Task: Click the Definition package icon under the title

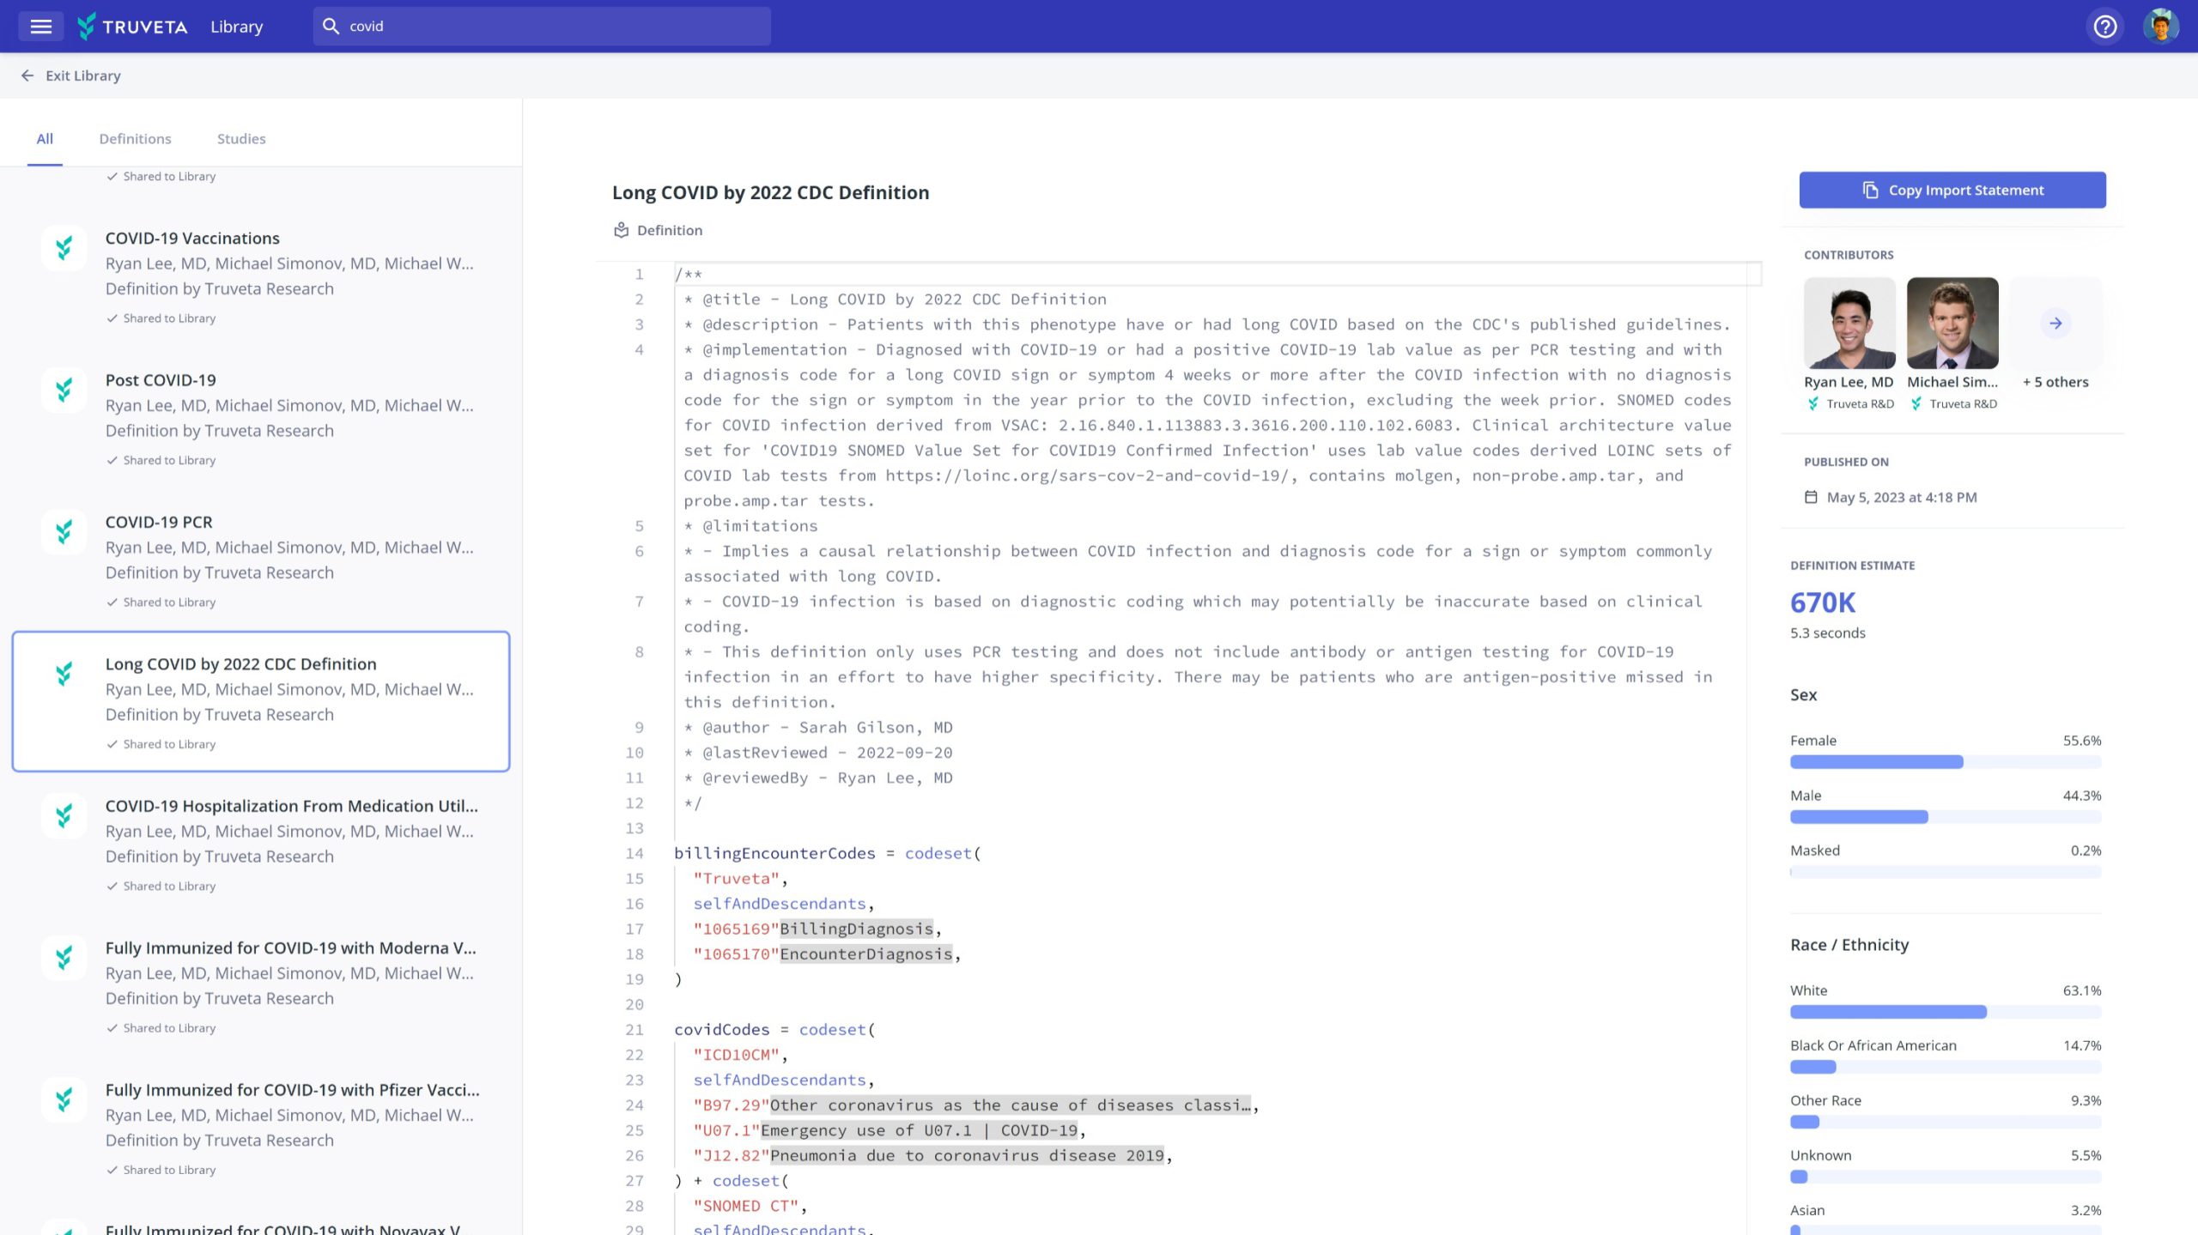Action: coord(621,229)
